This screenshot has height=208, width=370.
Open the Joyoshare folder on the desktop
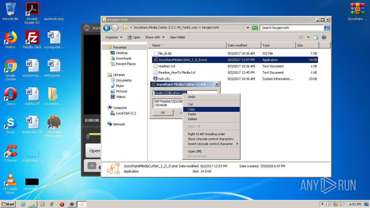pos(54,96)
